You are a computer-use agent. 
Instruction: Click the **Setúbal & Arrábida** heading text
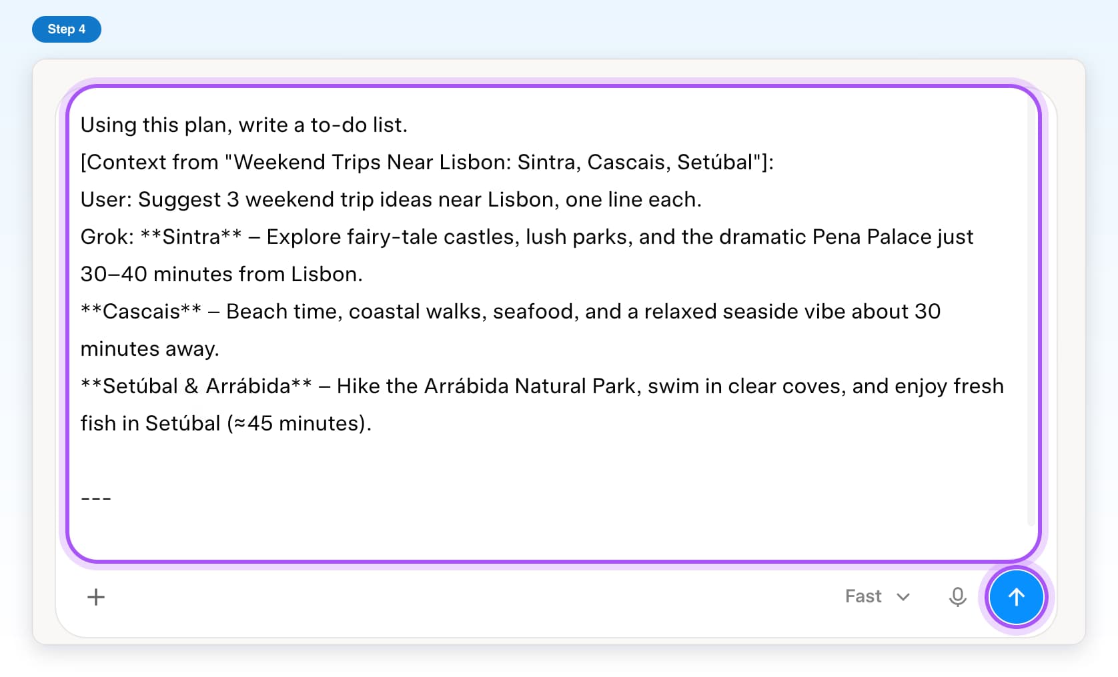[x=196, y=386]
